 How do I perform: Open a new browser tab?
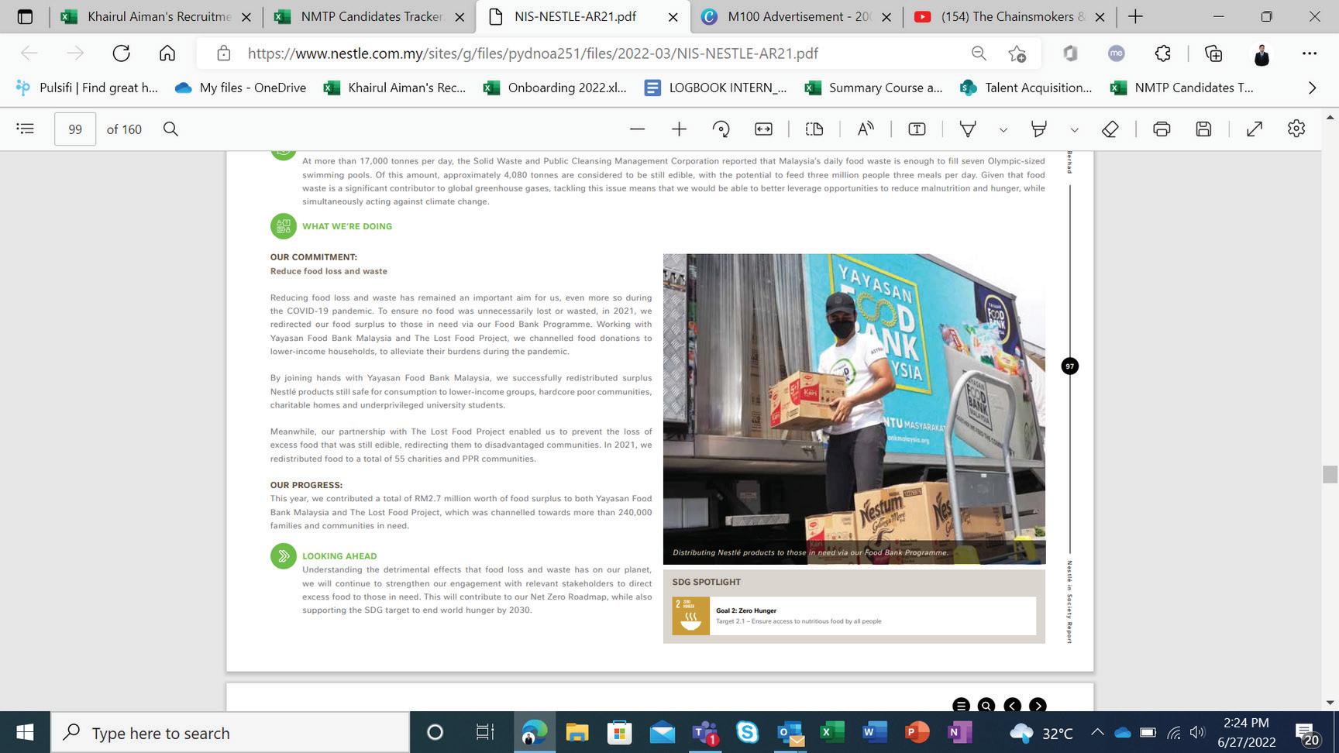tap(1135, 16)
